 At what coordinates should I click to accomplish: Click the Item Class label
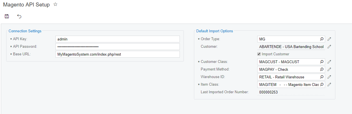pos(210,85)
